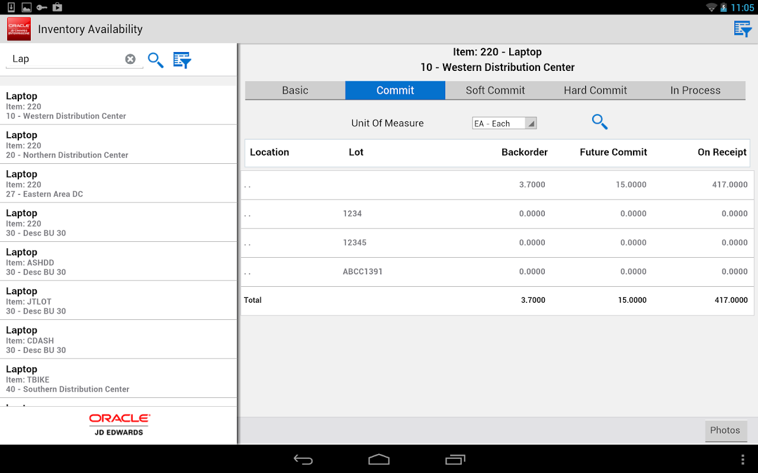
Task: Open the In Process tab
Action: [x=695, y=90]
